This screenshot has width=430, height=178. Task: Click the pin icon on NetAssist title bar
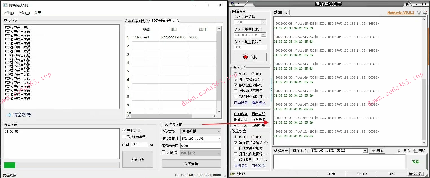pyautogui.click(x=407, y=4)
